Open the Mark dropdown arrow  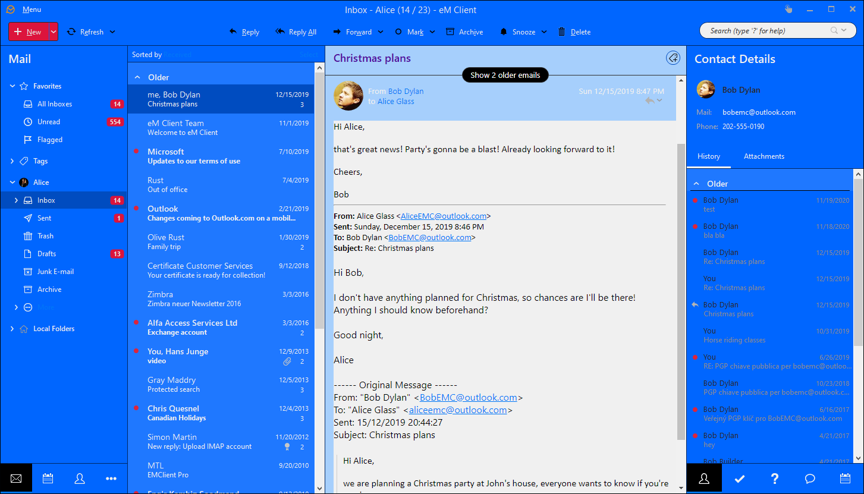click(x=432, y=32)
